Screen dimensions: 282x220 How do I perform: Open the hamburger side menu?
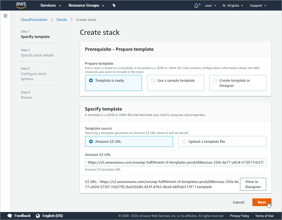pos(5,16)
